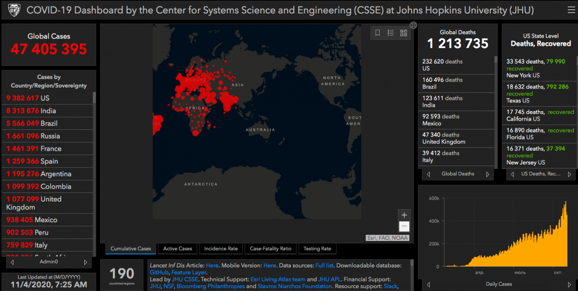Click the Esri, FAO, NOAA map attribution
Image resolution: width=578 pixels, height=291 pixels.
click(387, 238)
